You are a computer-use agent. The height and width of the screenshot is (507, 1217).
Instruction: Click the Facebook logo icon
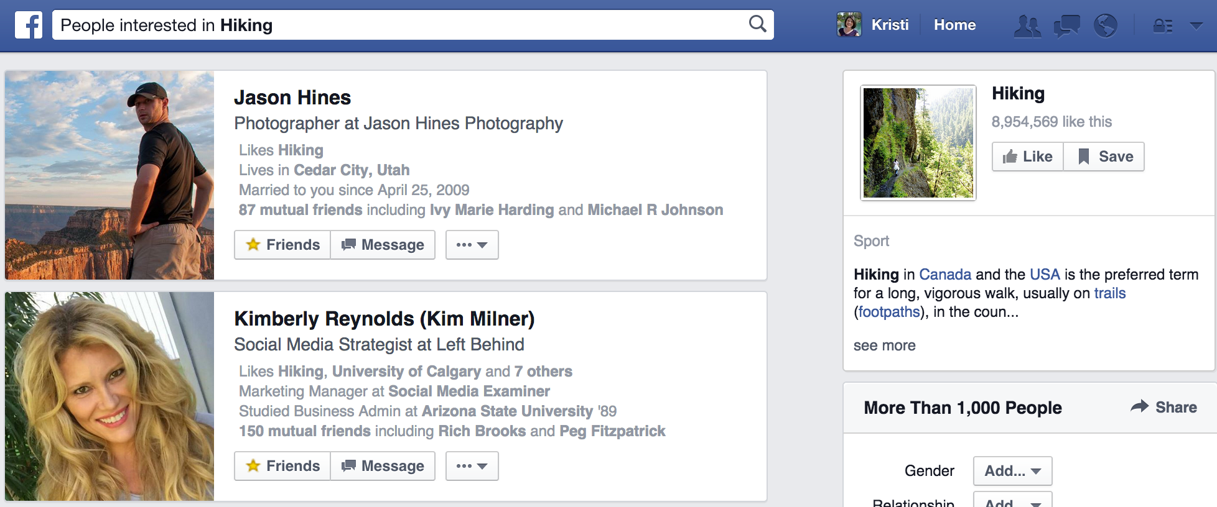[29, 25]
